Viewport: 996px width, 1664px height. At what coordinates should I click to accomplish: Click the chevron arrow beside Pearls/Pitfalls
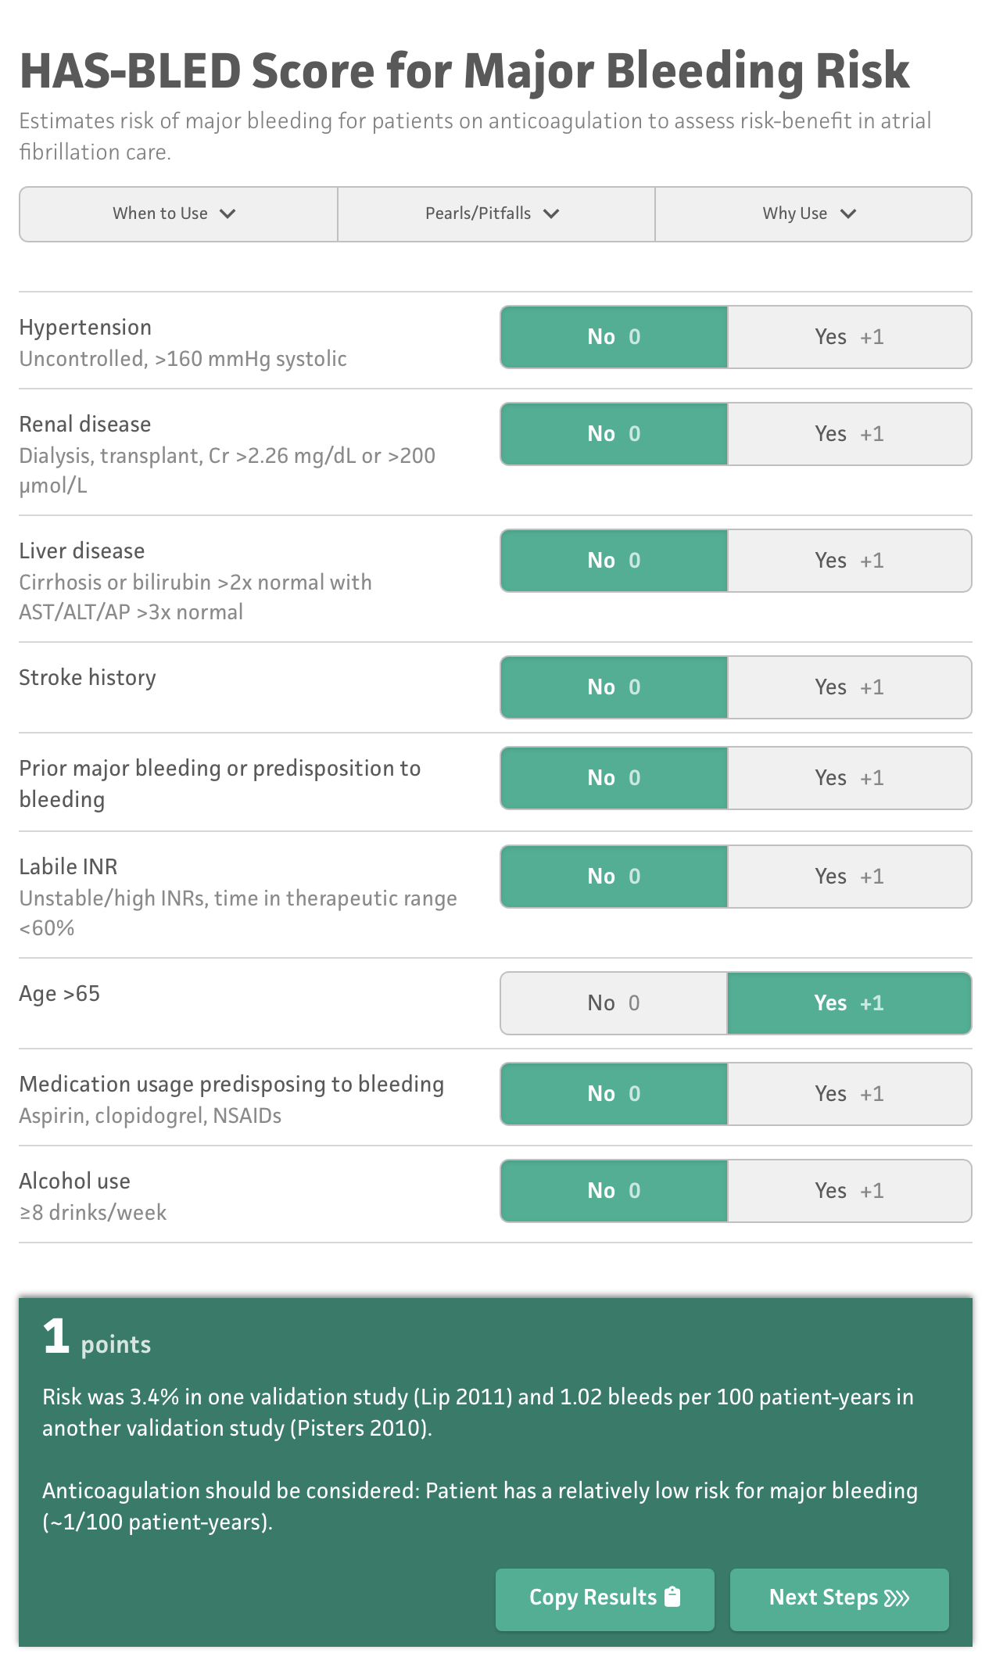[x=551, y=213]
